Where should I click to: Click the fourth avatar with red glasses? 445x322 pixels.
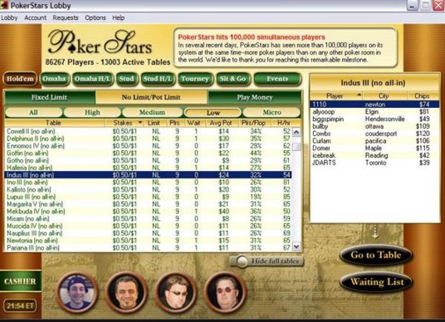[225, 292]
